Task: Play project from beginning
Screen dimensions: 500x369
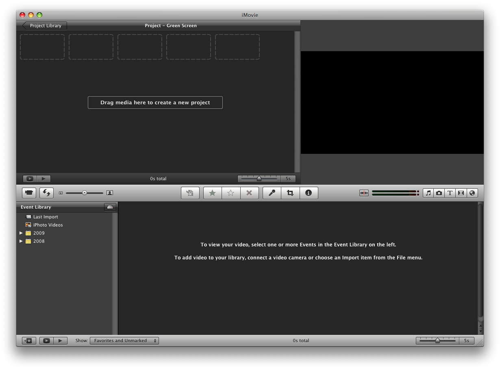Action: [x=43, y=179]
